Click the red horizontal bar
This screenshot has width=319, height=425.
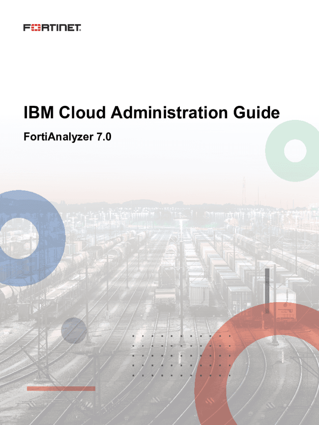(x=61, y=388)
